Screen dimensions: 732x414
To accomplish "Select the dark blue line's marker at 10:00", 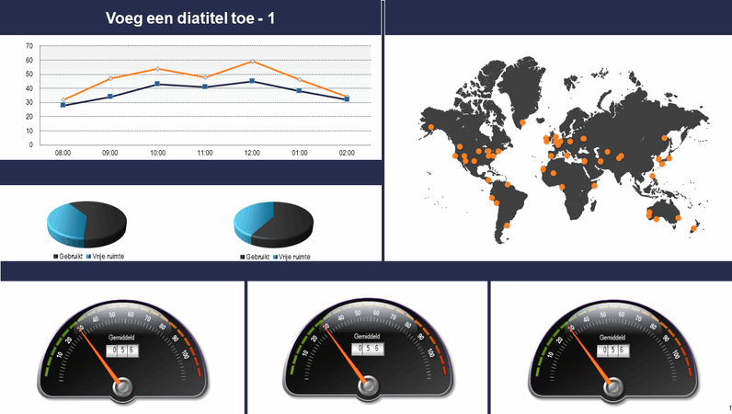I will click(x=157, y=84).
